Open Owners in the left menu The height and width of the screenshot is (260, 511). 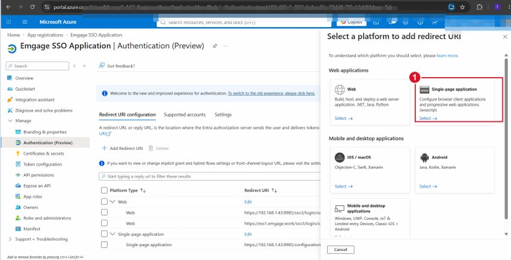(31, 207)
